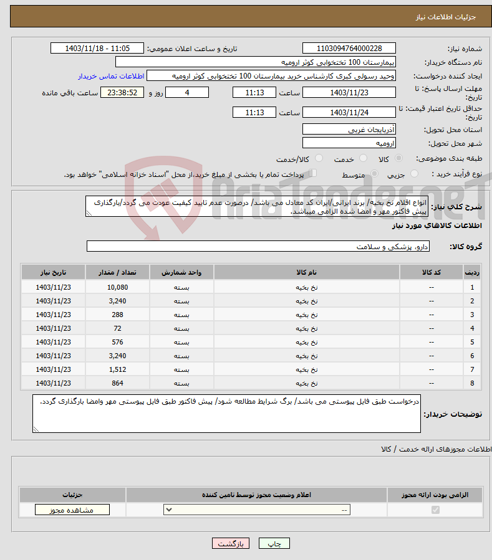Screen dimensions: 492x560
Task: Click quantity 864 in row 8
Action: coord(118,383)
